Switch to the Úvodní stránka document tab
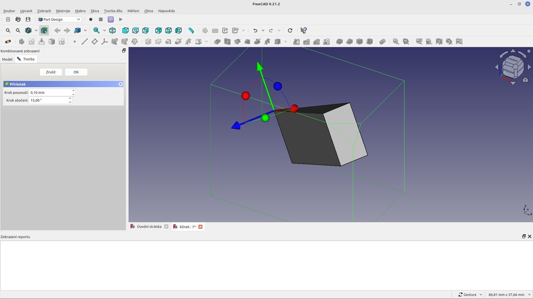533x299 pixels. pyautogui.click(x=149, y=227)
